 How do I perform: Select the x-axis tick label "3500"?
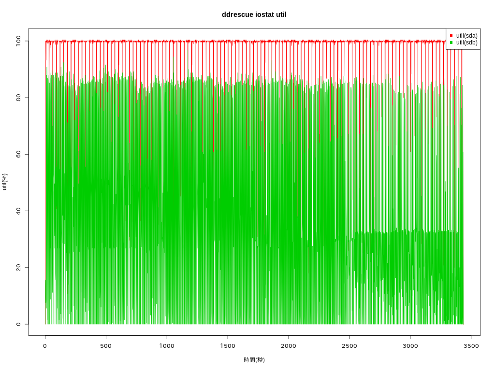click(x=471, y=346)
